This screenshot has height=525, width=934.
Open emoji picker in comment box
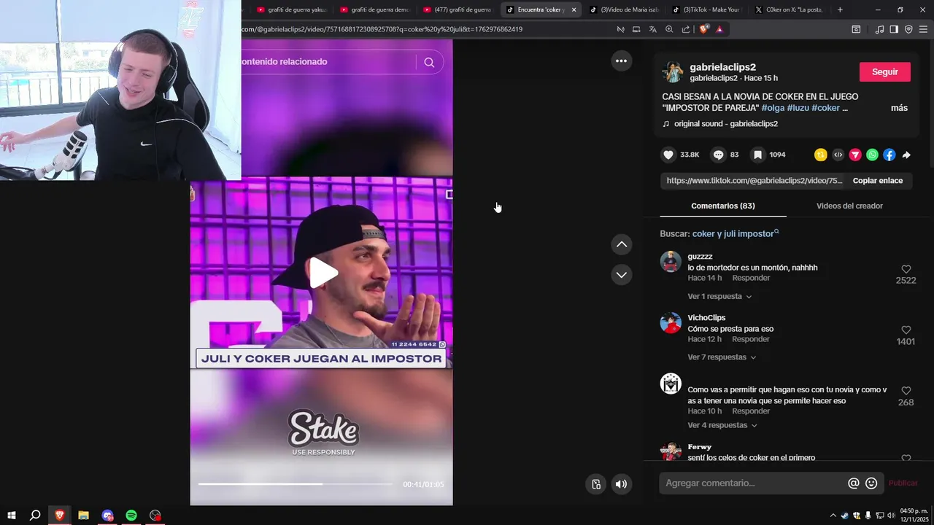pyautogui.click(x=871, y=483)
